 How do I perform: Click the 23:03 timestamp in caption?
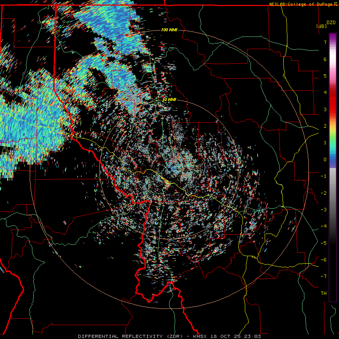[252, 336]
